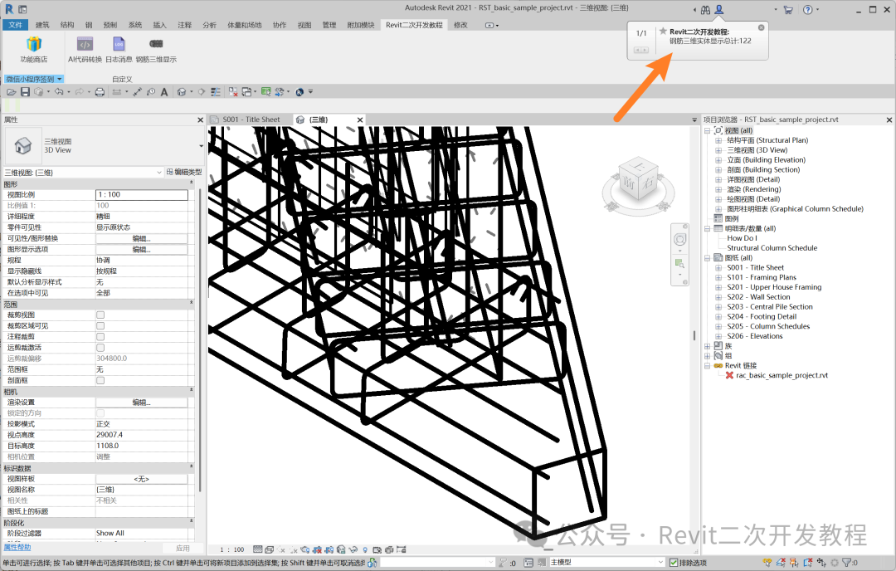Click the Open folder icon in quick access toolbar
Image resolution: width=896 pixels, height=571 pixels.
12,92
